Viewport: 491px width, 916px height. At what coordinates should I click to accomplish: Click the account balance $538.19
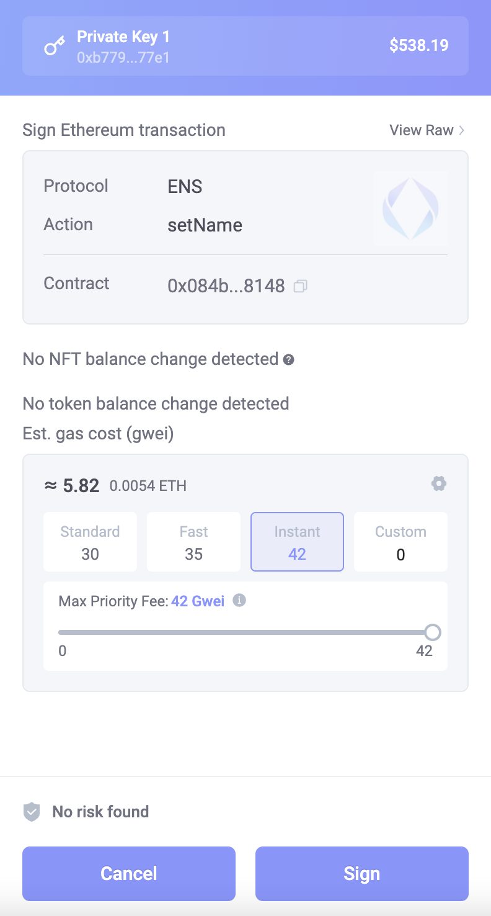(x=418, y=45)
